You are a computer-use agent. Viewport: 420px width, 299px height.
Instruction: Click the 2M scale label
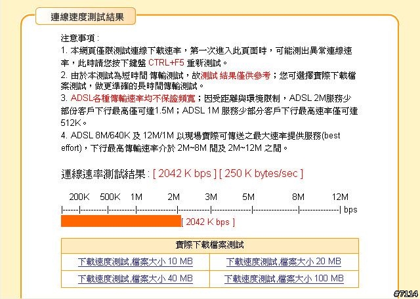click(173, 197)
